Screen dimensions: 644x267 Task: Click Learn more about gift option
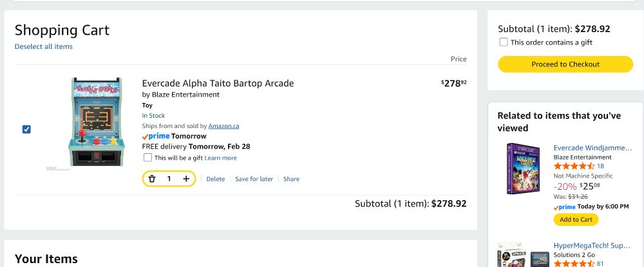coord(220,158)
